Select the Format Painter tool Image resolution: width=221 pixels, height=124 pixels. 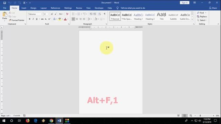[17, 20]
